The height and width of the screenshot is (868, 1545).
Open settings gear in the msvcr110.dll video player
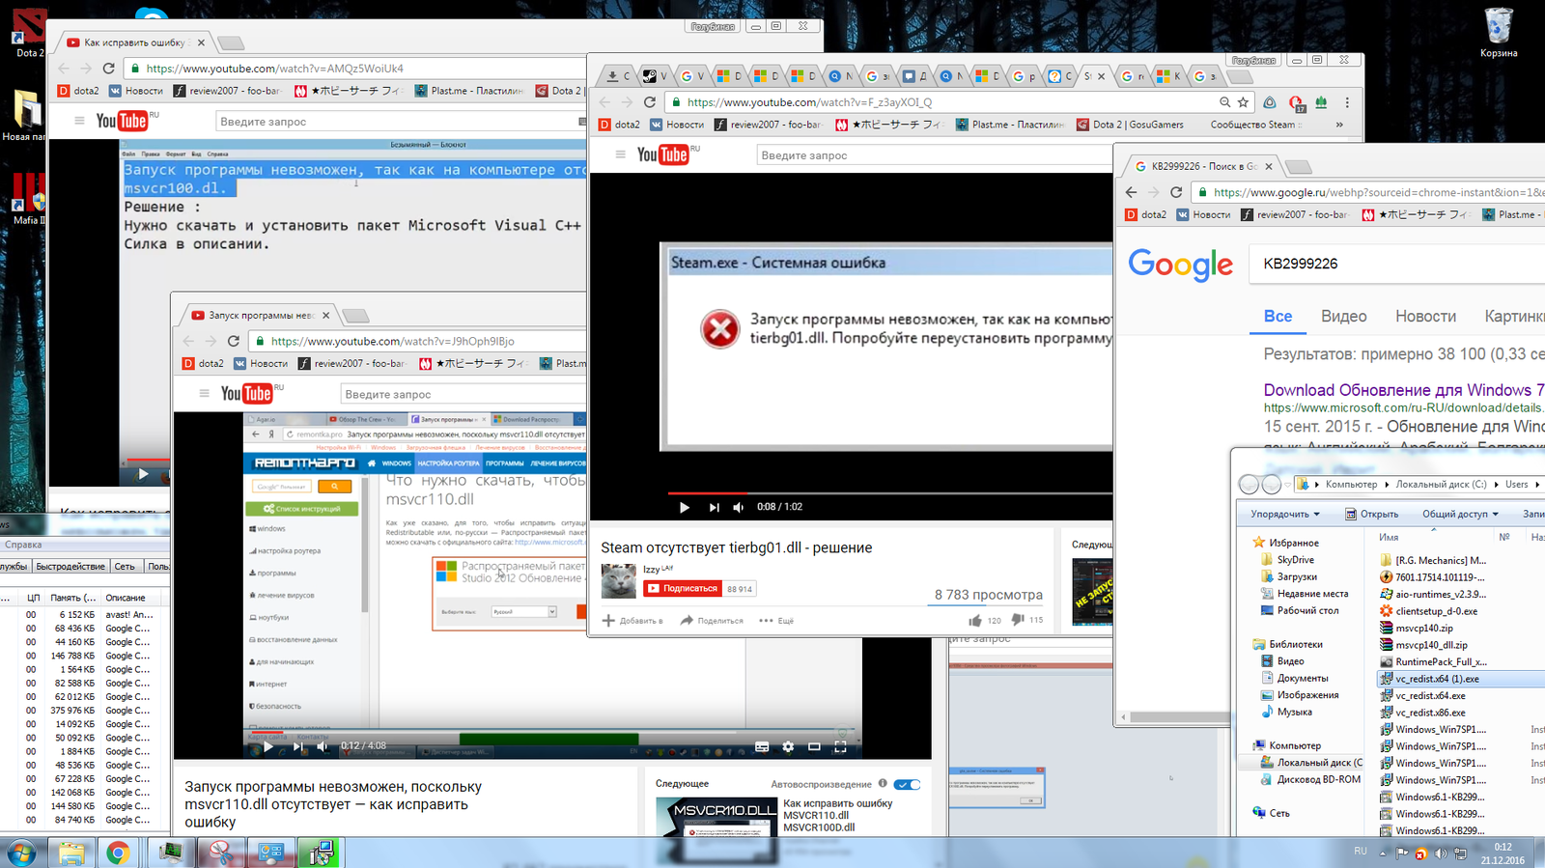pos(788,746)
